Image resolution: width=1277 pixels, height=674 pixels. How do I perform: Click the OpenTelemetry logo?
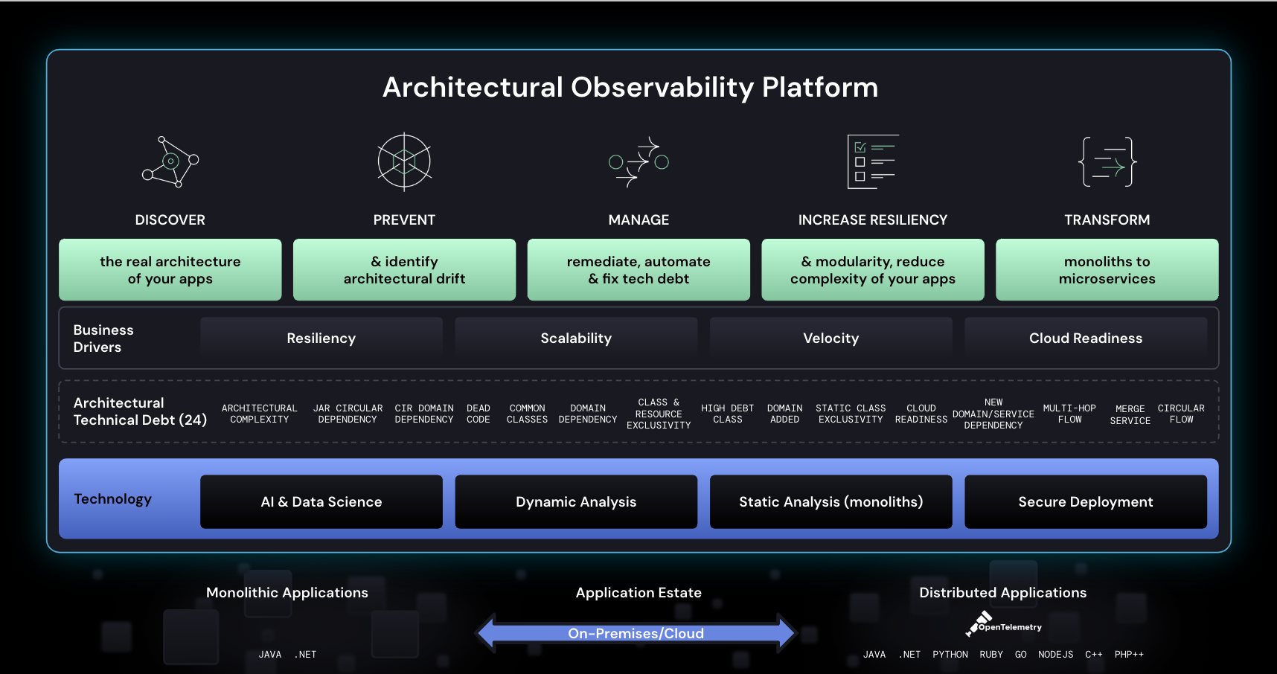click(1003, 624)
